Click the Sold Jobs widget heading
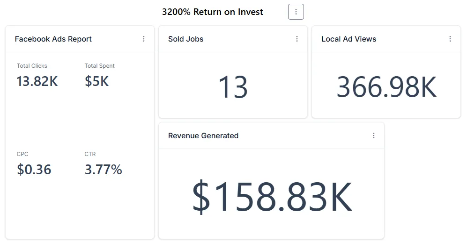Screen dimensions: 467x249 pos(186,39)
